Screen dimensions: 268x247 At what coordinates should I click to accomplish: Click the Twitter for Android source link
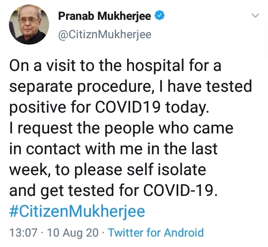pyautogui.click(x=156, y=233)
